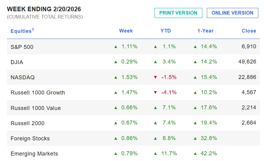Click the Close column header
This screenshot has height=161, width=264.
pyautogui.click(x=249, y=31)
